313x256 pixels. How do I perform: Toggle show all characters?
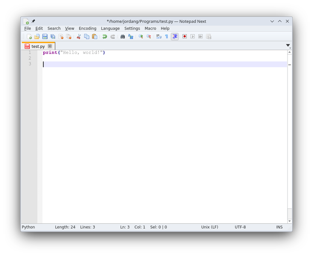(167, 36)
